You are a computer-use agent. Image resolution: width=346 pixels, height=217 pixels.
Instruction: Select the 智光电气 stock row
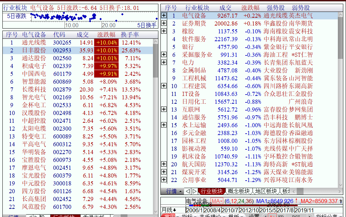point(78,97)
